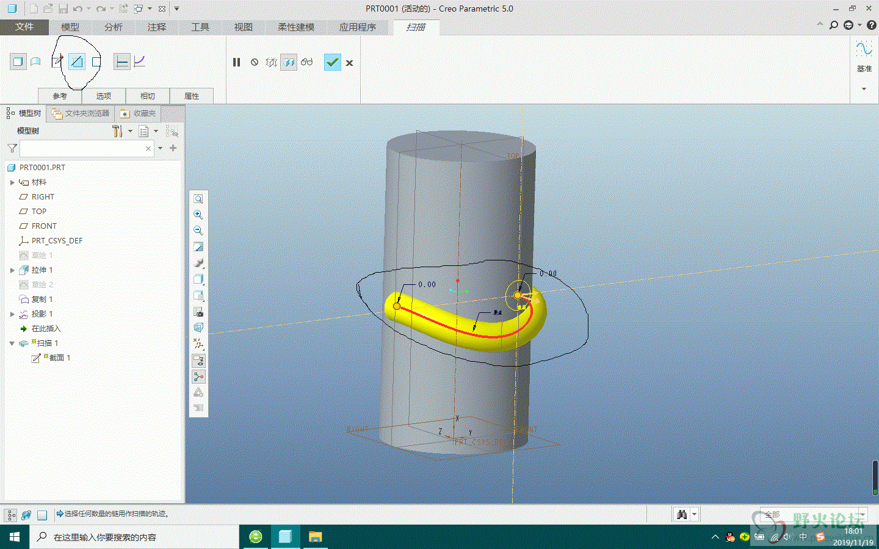Switch to the 视图 ribbon tab
This screenshot has height=549, width=879.
(244, 27)
